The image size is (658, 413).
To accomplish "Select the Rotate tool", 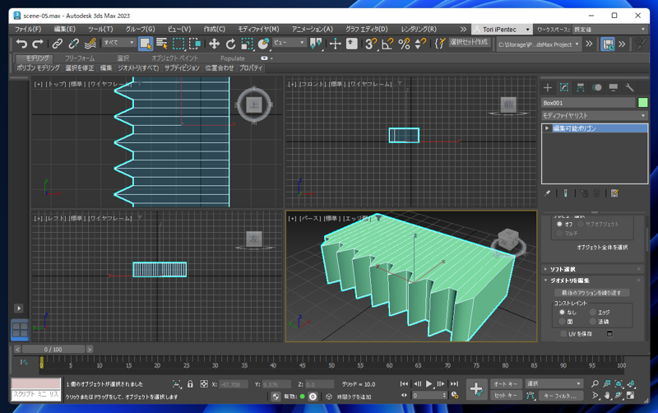I will (231, 44).
